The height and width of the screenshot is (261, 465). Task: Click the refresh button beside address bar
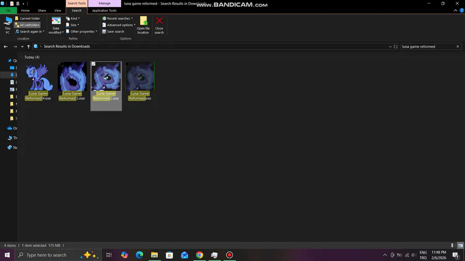tap(395, 46)
